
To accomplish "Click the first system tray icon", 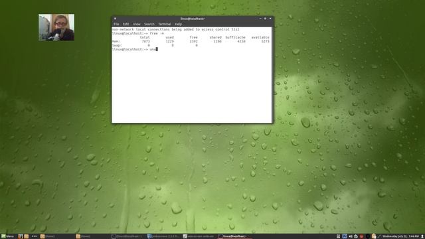I will coord(338,236).
